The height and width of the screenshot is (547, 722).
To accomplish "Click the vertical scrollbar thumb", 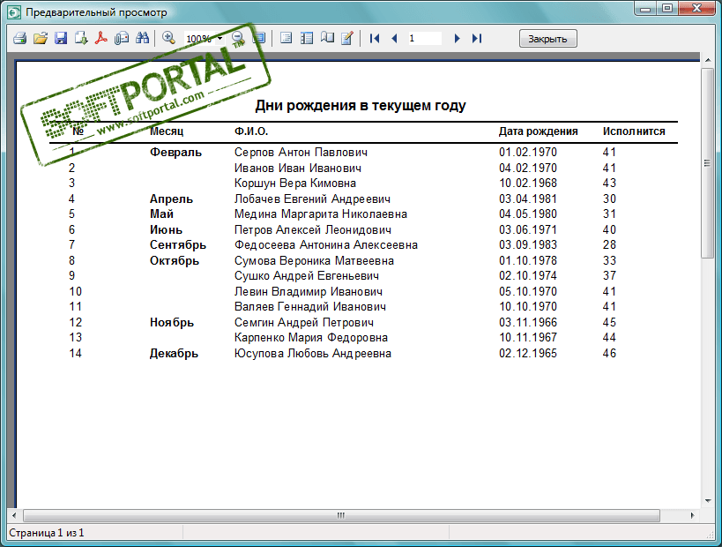I will coord(707,163).
